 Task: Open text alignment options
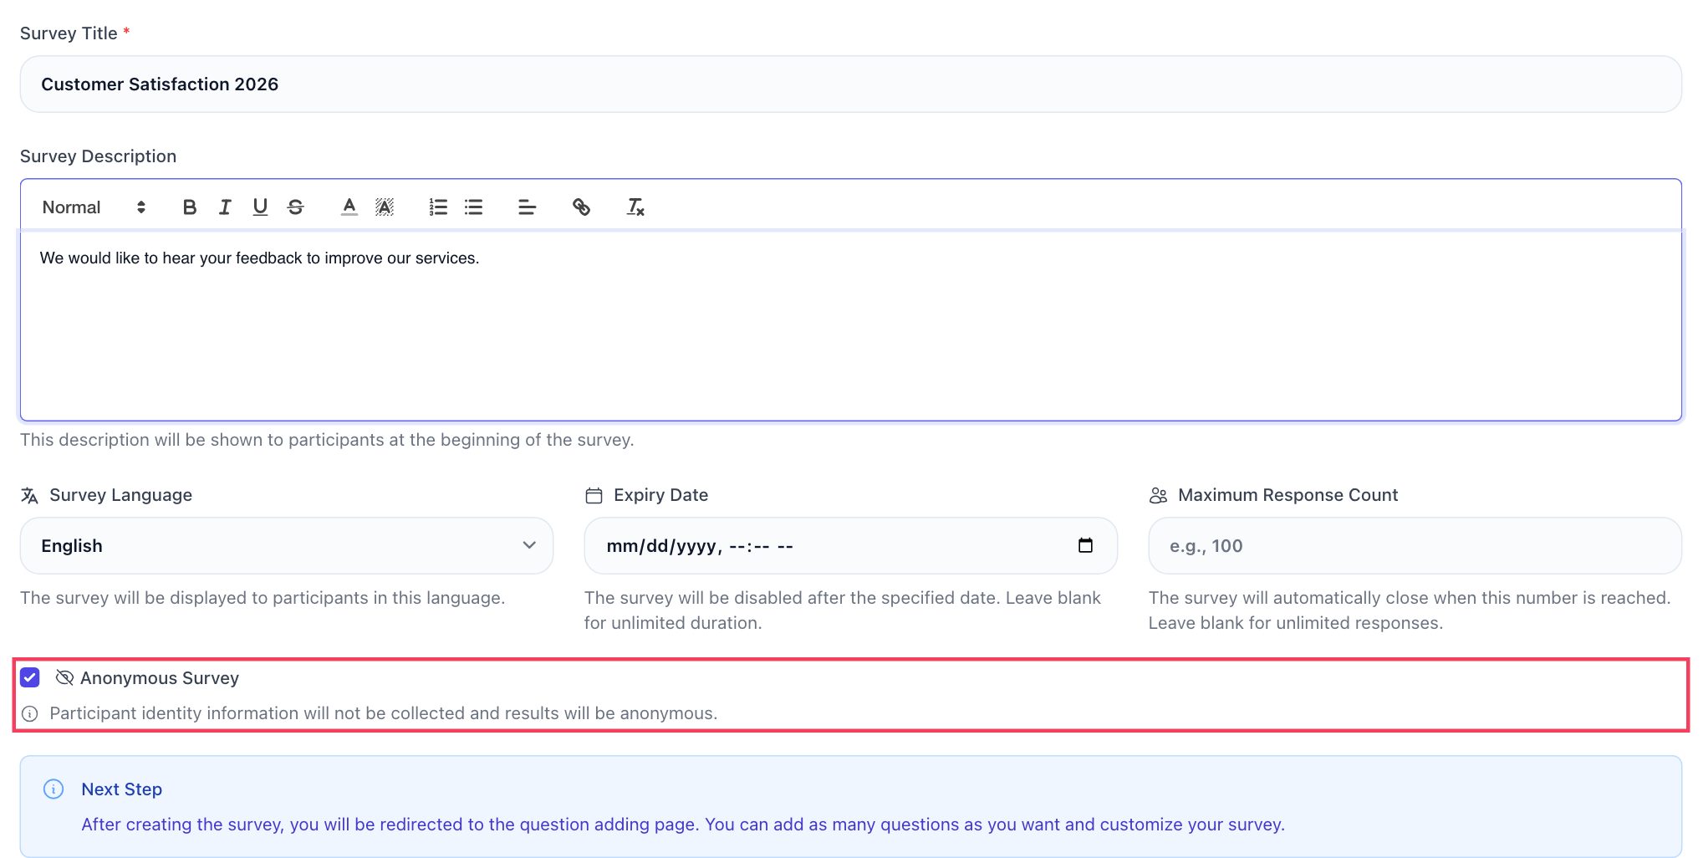coord(527,207)
